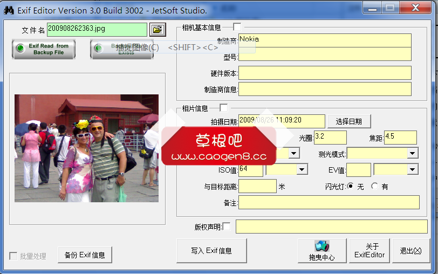Click the 制造商 field containing Nokia
The height and width of the screenshot is (274, 438).
pyautogui.click(x=325, y=40)
